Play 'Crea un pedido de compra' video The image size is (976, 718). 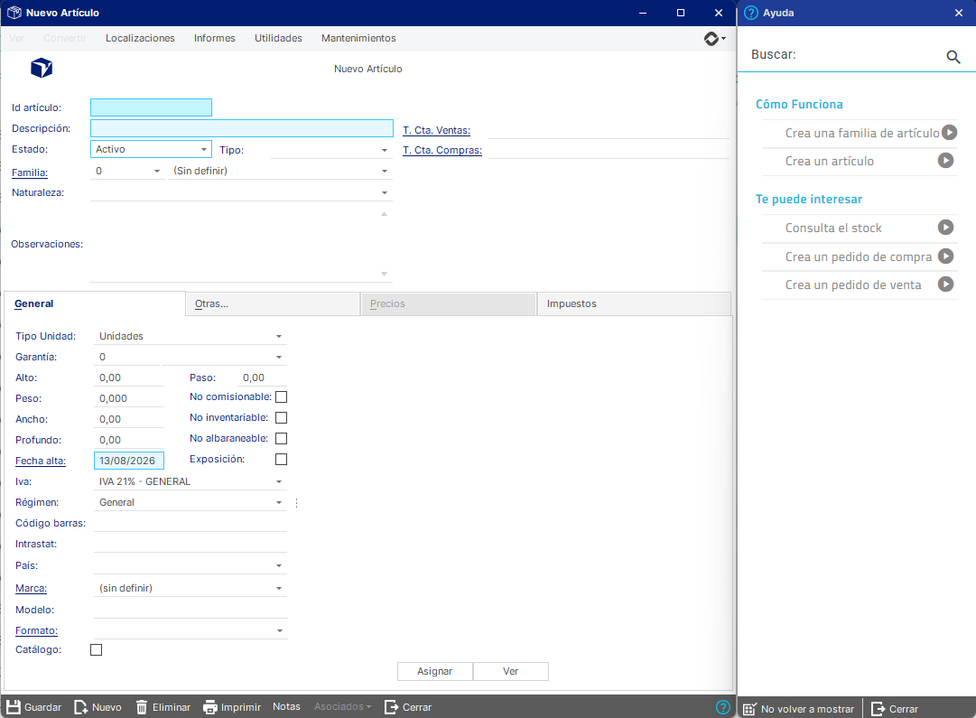click(945, 256)
